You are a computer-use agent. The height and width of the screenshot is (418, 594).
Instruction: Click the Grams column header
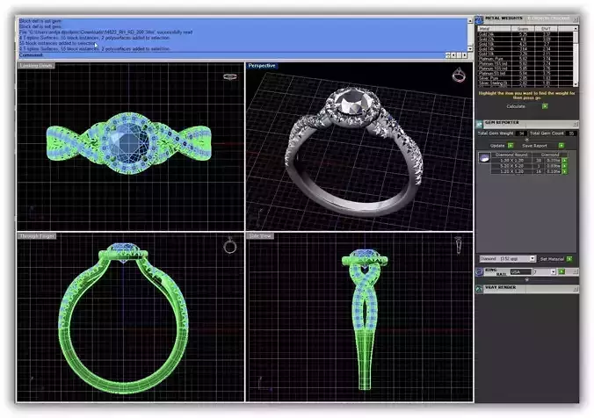(523, 28)
